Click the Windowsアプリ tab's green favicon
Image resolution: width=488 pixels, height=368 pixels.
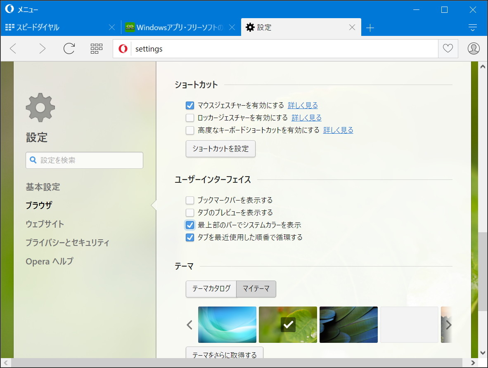point(131,27)
